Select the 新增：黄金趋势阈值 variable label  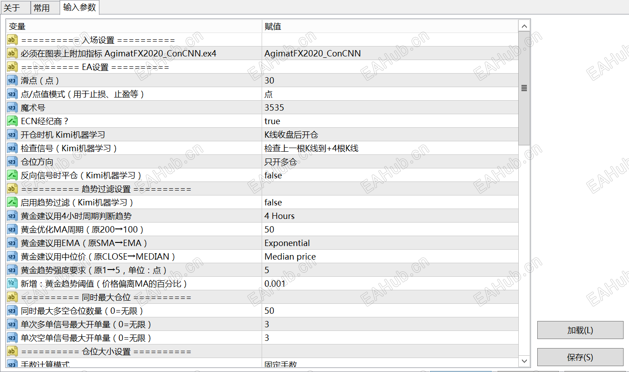point(104,284)
